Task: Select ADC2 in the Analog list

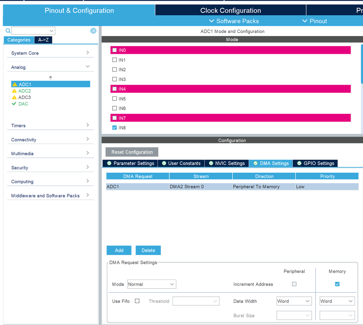Action: [x=21, y=91]
